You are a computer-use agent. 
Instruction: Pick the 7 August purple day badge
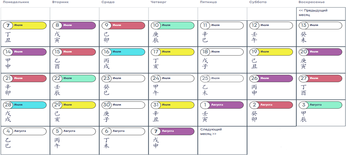173,131
